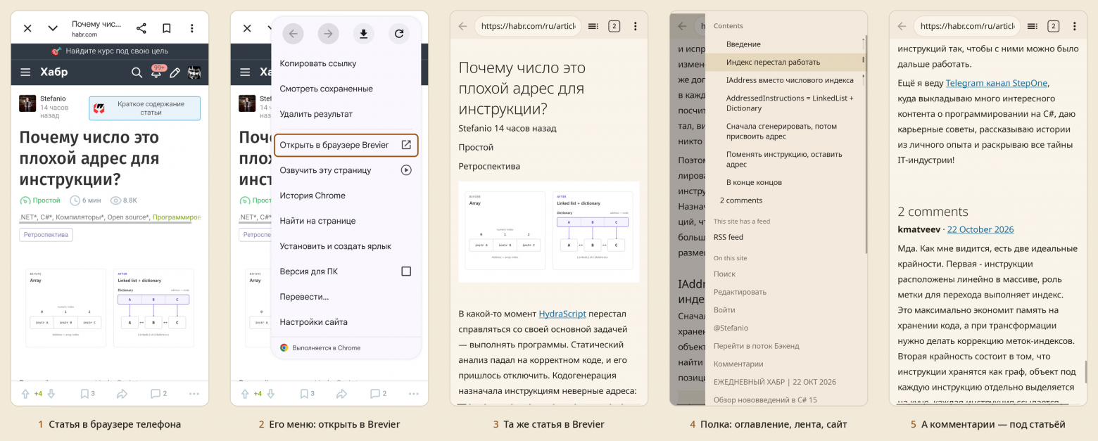Image resolution: width=1098 pixels, height=441 pixels.
Task: Follow the 'Telegram канал StepOne' link
Action: [x=997, y=83]
